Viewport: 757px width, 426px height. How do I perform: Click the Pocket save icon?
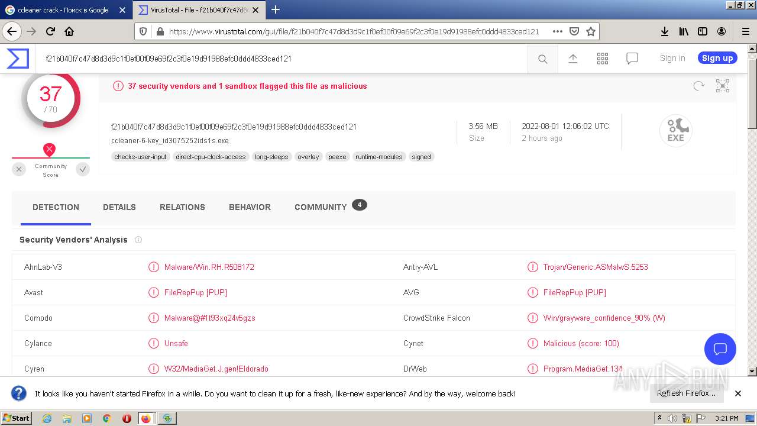point(574,31)
